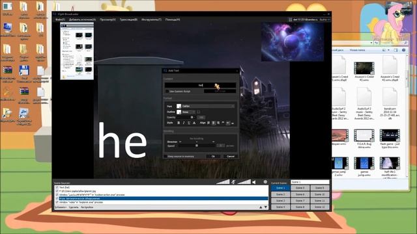417x234 pixels.
Task: Open view options dropdown arrow in Explorer
Action: (388, 50)
